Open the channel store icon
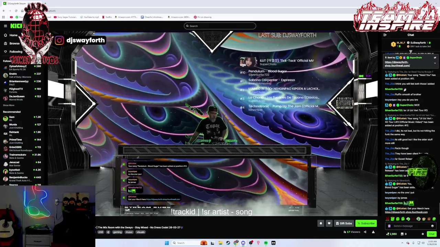Screen dimensions: 440x247 pos(402,234)
